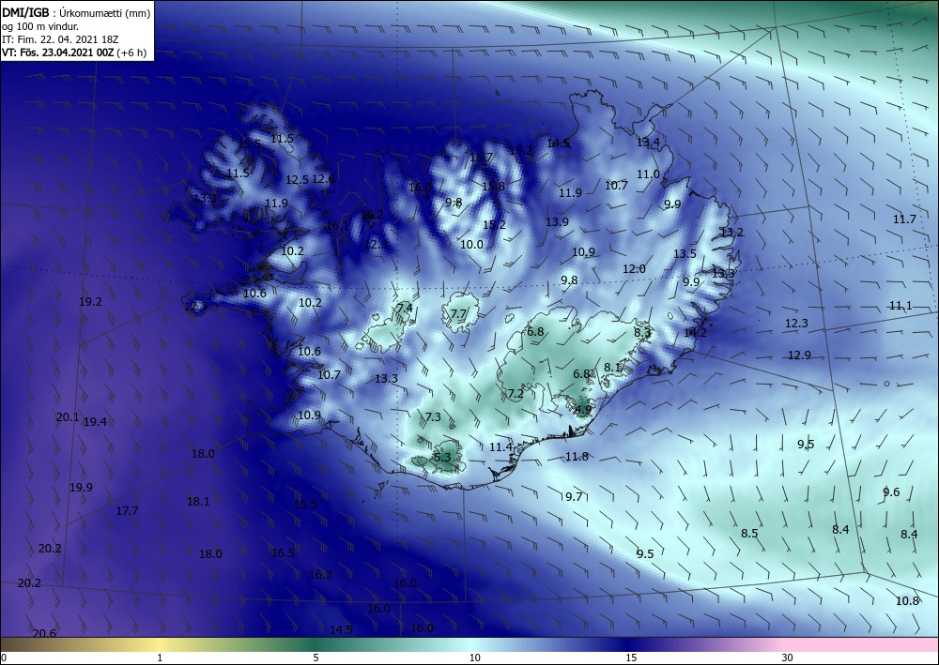
Task: Click the legend label '15' on the colour scale
Action: pyautogui.click(x=631, y=657)
